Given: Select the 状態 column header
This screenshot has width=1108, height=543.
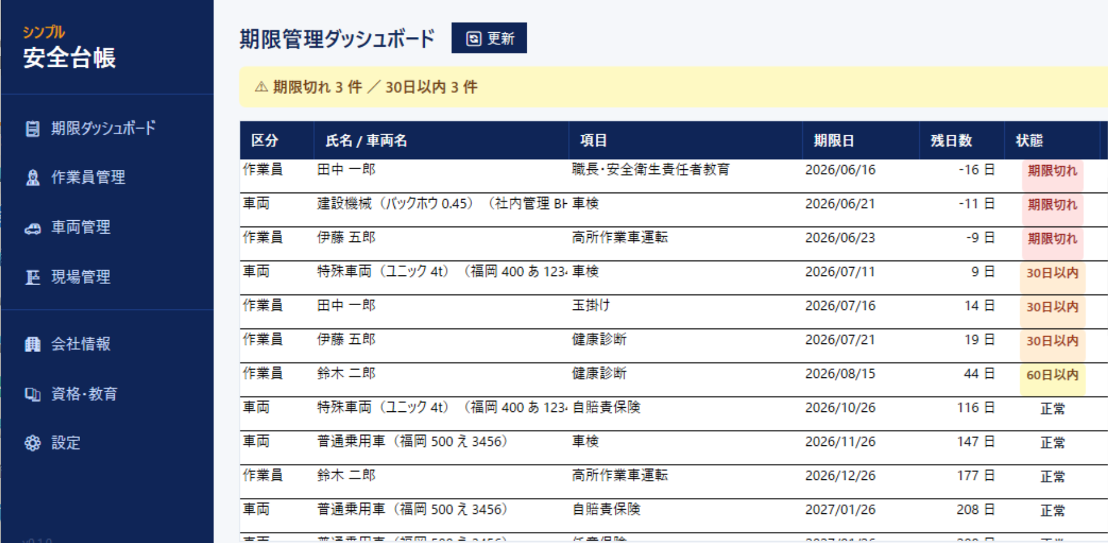Looking at the screenshot, I should tap(1029, 141).
